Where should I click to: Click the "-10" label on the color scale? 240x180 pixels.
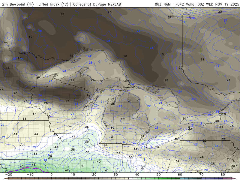tap(30, 175)
